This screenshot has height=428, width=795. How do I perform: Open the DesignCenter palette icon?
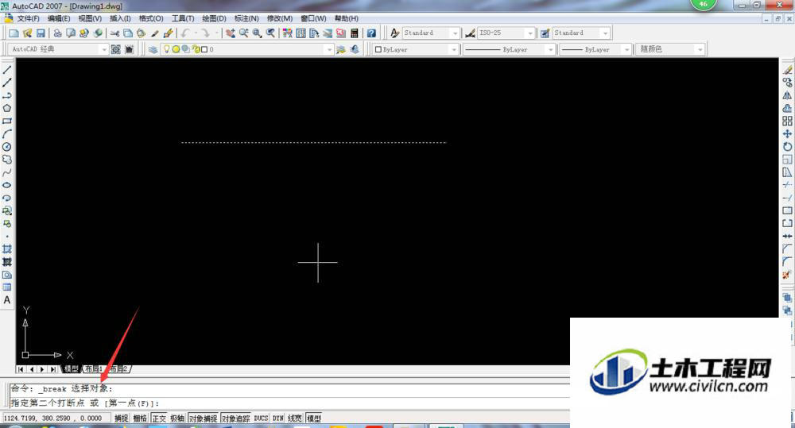[301, 33]
